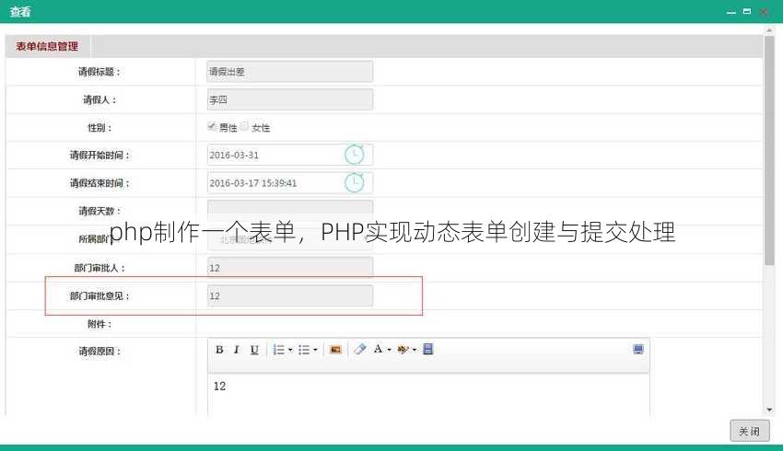This screenshot has width=783, height=451.
Task: Click the 请假原因： label
Action: (99, 352)
